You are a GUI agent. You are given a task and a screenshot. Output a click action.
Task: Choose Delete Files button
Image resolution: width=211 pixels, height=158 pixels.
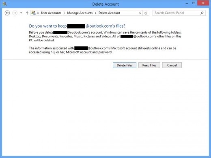[125, 65]
